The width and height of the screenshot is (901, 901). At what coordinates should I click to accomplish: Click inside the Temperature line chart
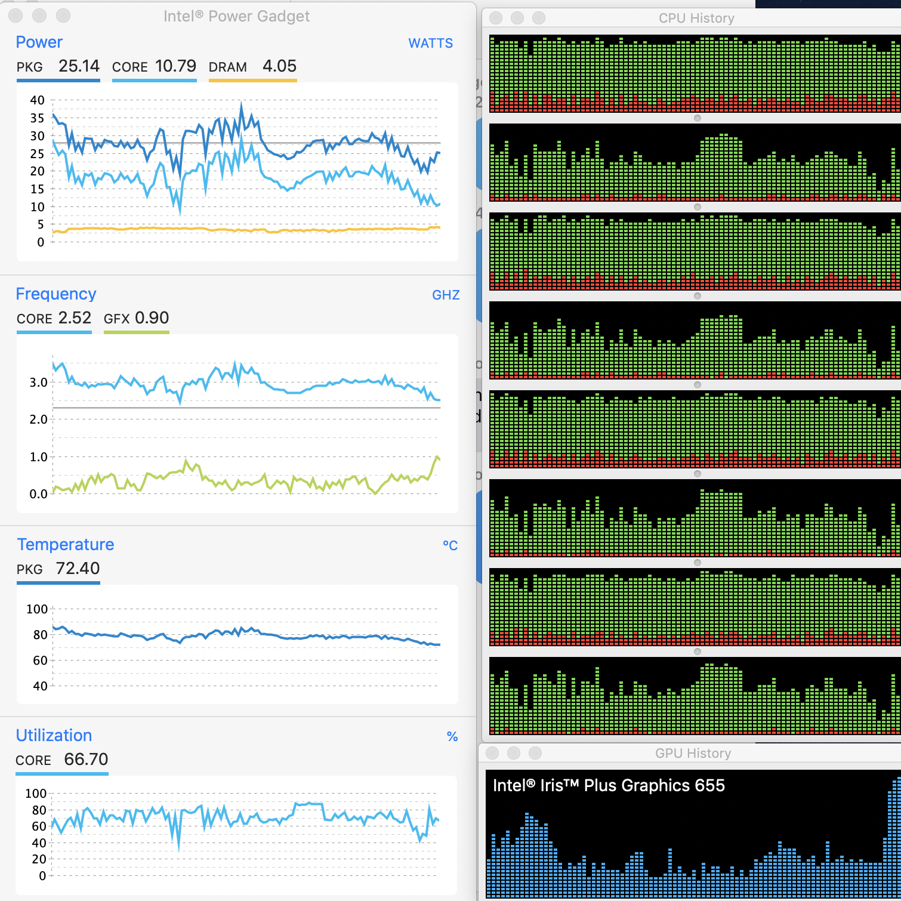point(237,644)
